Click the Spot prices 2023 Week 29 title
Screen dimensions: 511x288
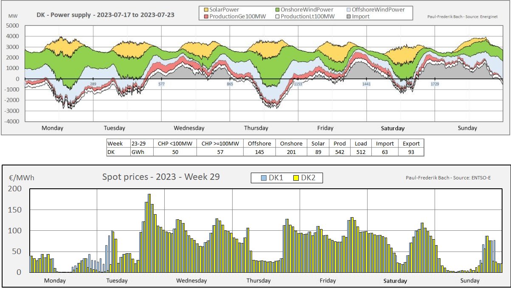pyautogui.click(x=161, y=177)
